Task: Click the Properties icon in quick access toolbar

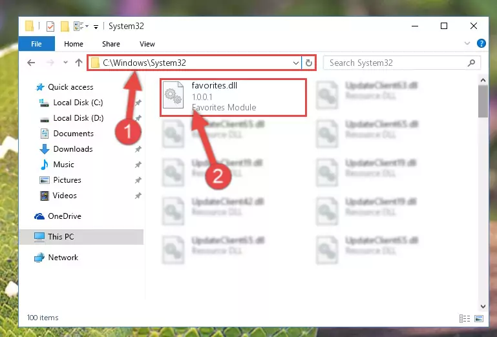Action: pyautogui.click(x=50, y=26)
